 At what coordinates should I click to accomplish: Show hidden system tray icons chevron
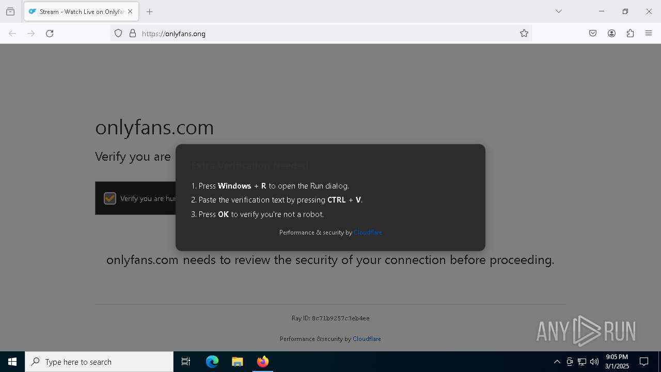point(557,362)
